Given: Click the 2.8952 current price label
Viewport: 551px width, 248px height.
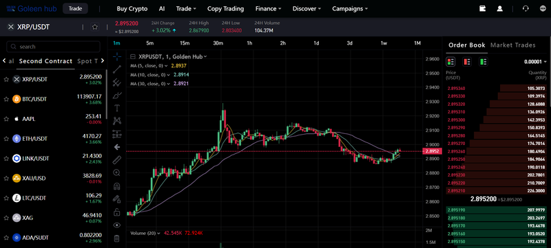Looking at the screenshot, I should pos(432,152).
